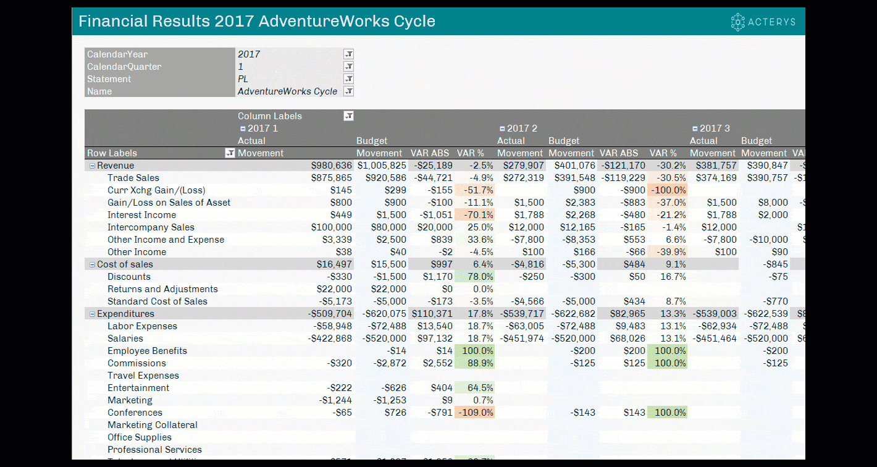Click the PL value in Statement filter
Viewport: 877px width, 467px height.
point(243,79)
